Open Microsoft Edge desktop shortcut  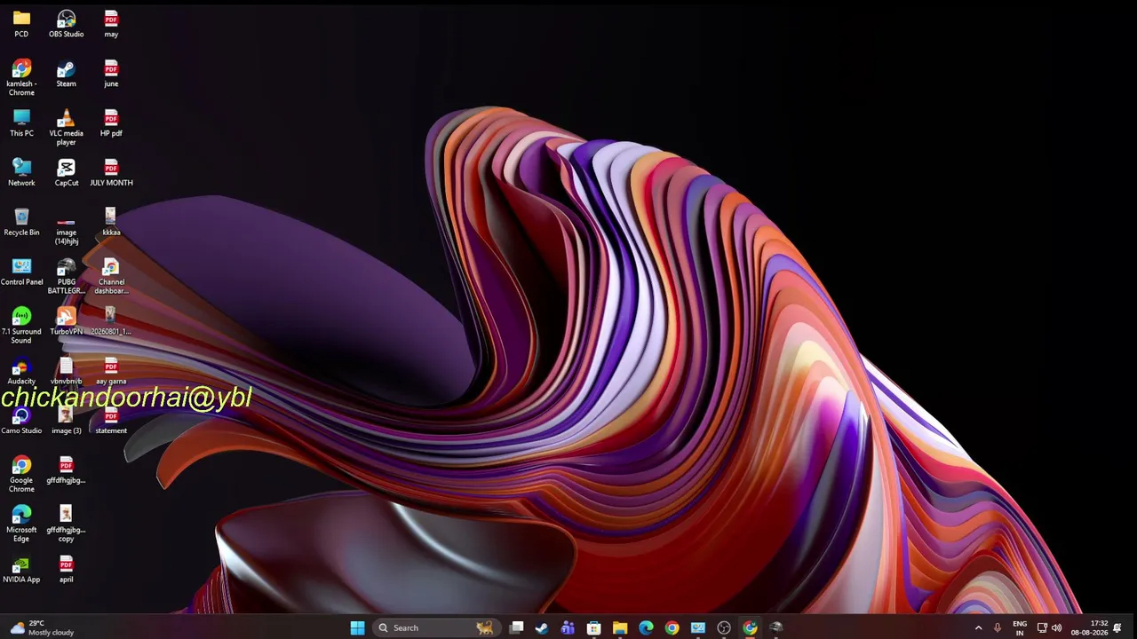(x=21, y=525)
